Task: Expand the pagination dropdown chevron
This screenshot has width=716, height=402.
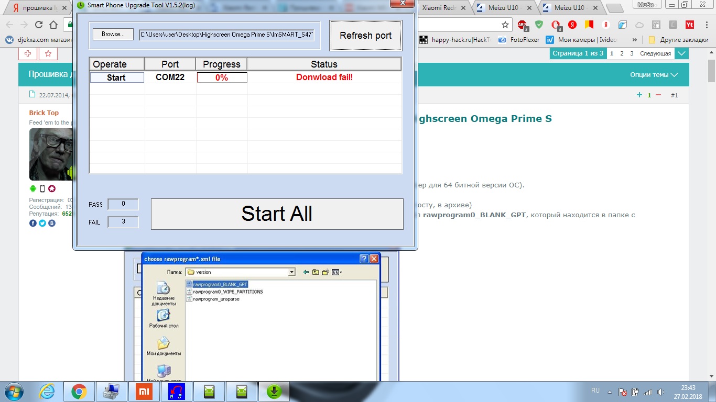Action: coord(681,53)
